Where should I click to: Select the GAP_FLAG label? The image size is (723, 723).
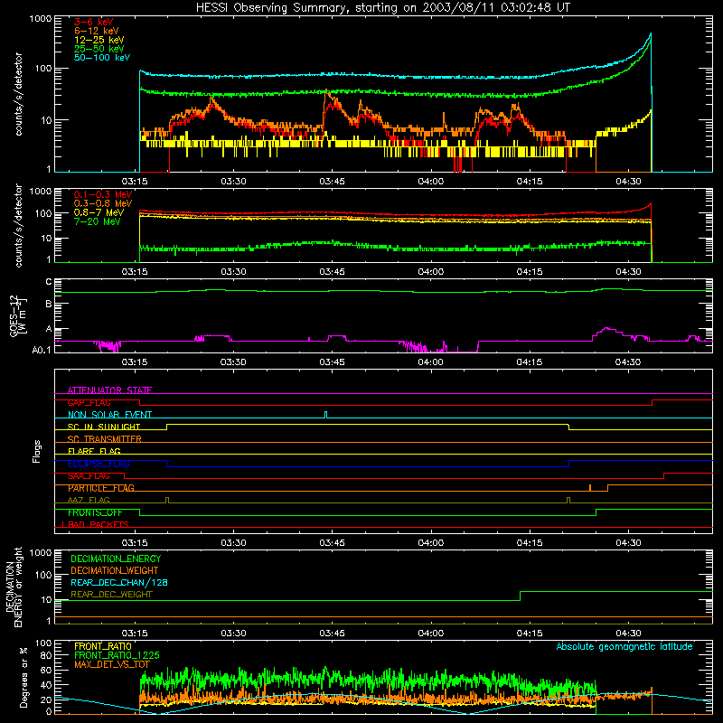coord(89,402)
